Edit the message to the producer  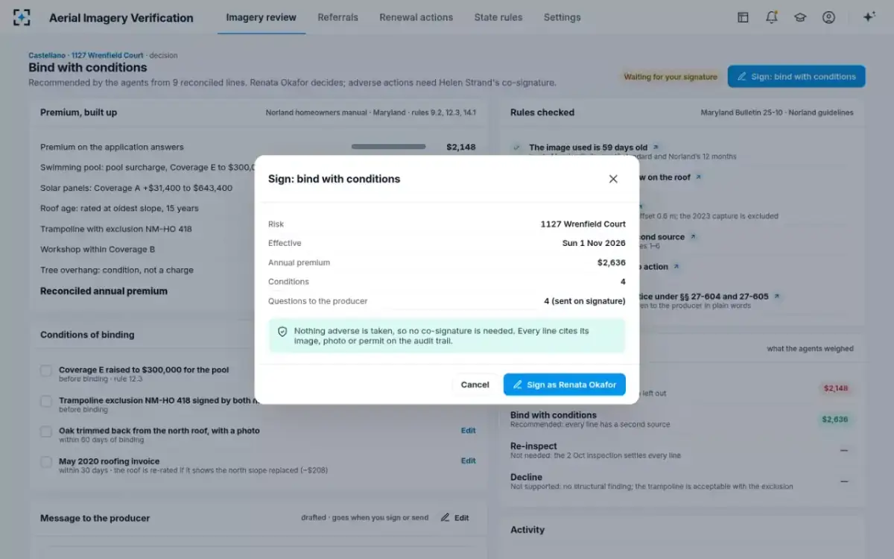coord(454,518)
